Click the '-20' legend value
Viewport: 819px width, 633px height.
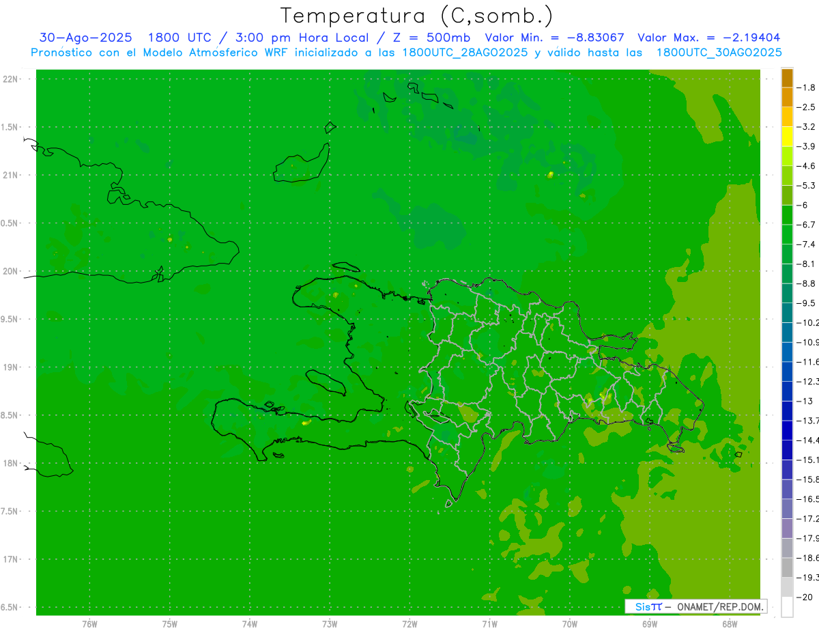(x=806, y=597)
